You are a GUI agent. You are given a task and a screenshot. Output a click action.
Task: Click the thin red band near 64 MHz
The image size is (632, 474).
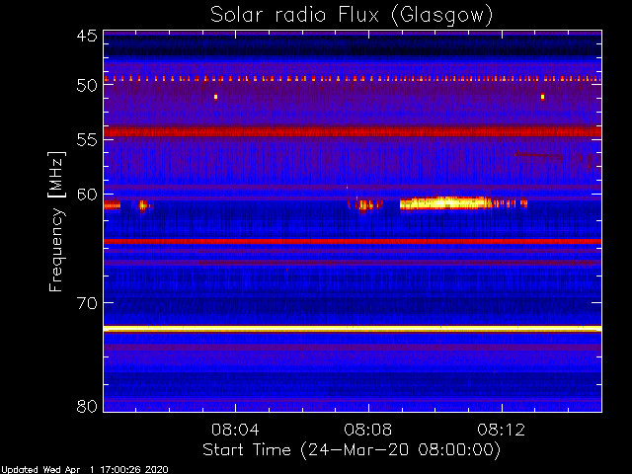coord(353,241)
